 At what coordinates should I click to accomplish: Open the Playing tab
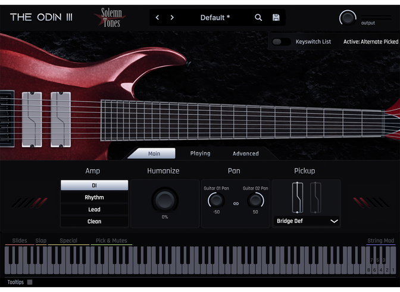200,153
